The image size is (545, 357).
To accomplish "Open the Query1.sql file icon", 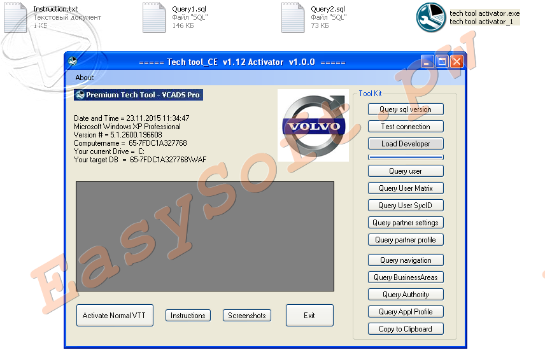I will coord(154,17).
